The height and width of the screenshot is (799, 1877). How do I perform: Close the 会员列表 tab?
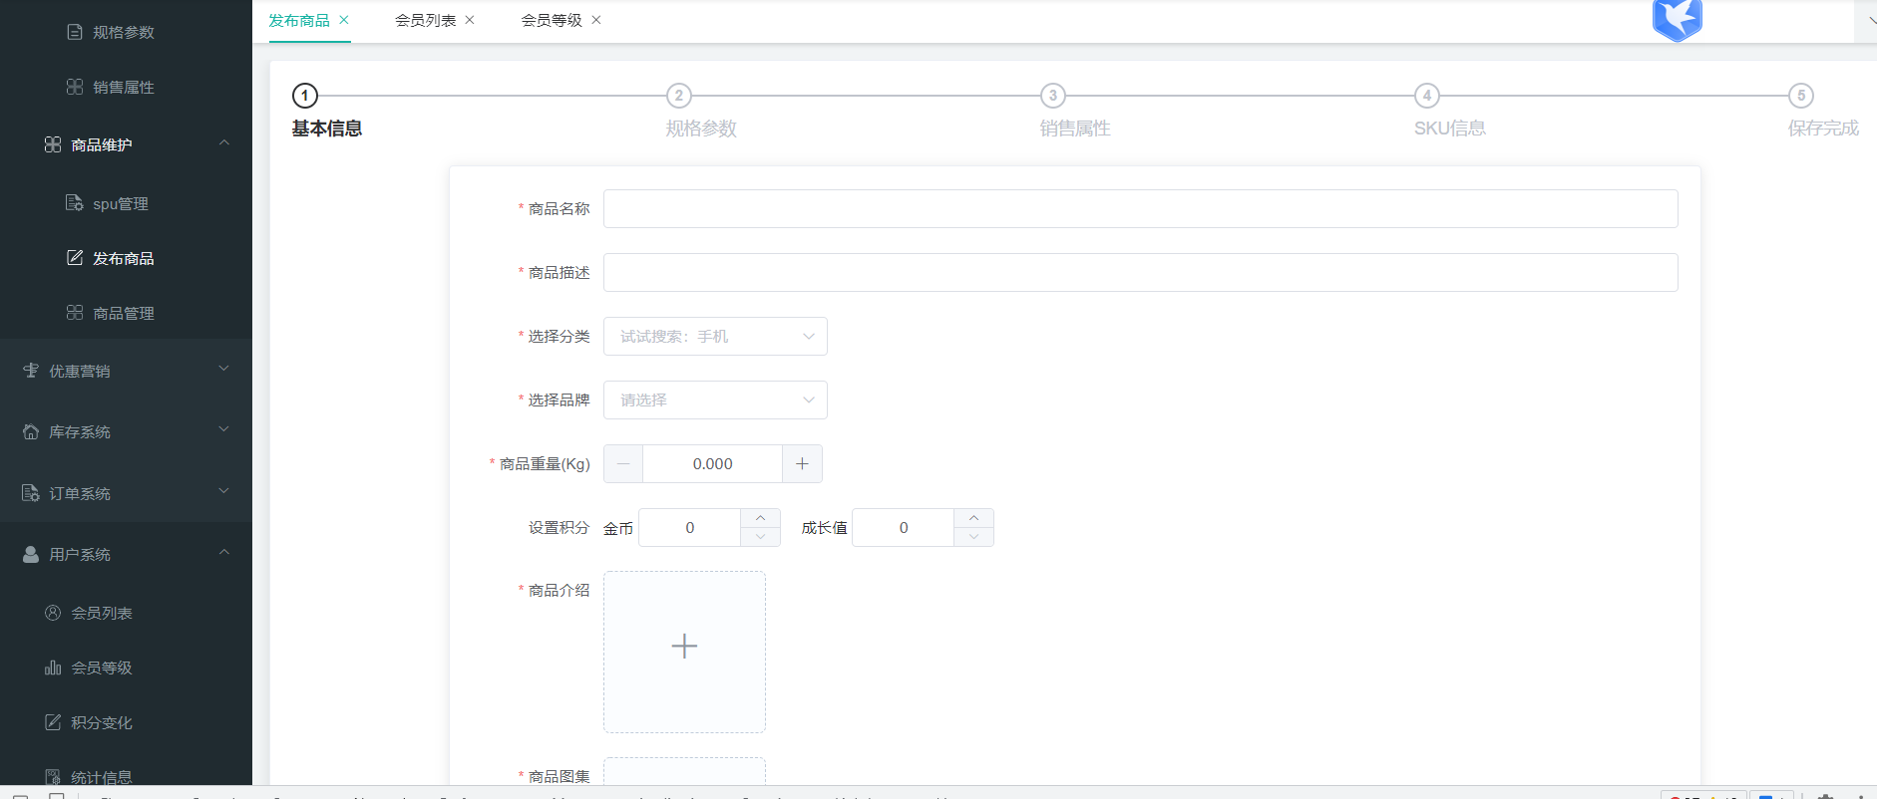(x=470, y=20)
